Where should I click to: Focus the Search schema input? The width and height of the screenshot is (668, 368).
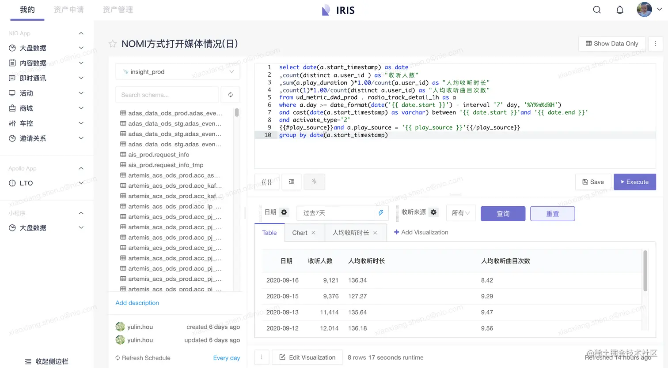tap(167, 95)
